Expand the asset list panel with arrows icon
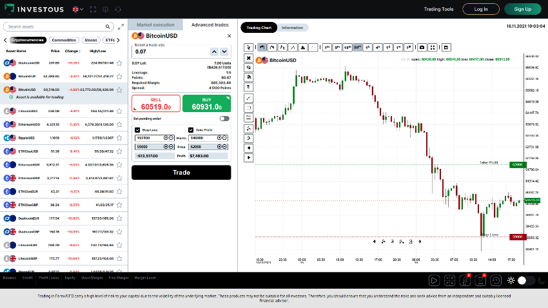Image resolution: width=548 pixels, height=308 pixels. (x=121, y=27)
